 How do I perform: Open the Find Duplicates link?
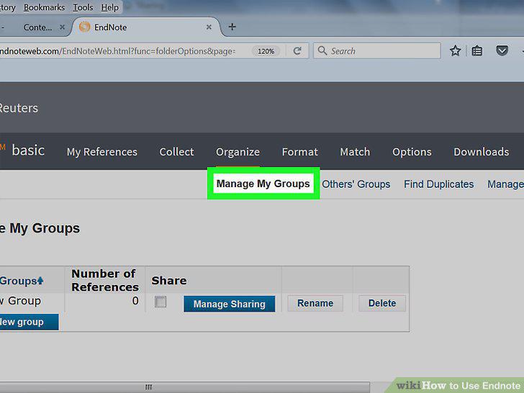pos(438,184)
